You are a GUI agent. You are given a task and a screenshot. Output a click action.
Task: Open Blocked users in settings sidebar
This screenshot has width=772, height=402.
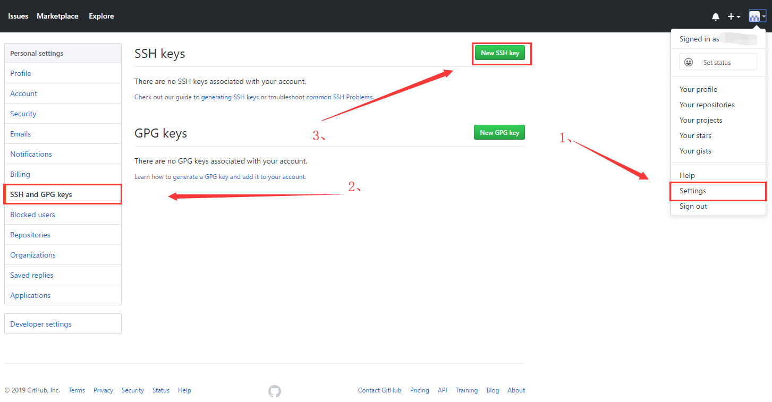(x=63, y=215)
